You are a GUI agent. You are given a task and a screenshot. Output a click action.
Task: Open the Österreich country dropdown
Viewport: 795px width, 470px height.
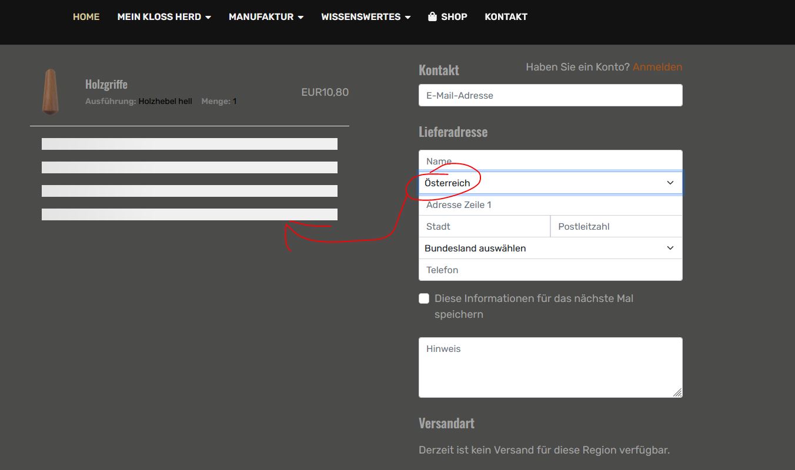[x=550, y=183]
